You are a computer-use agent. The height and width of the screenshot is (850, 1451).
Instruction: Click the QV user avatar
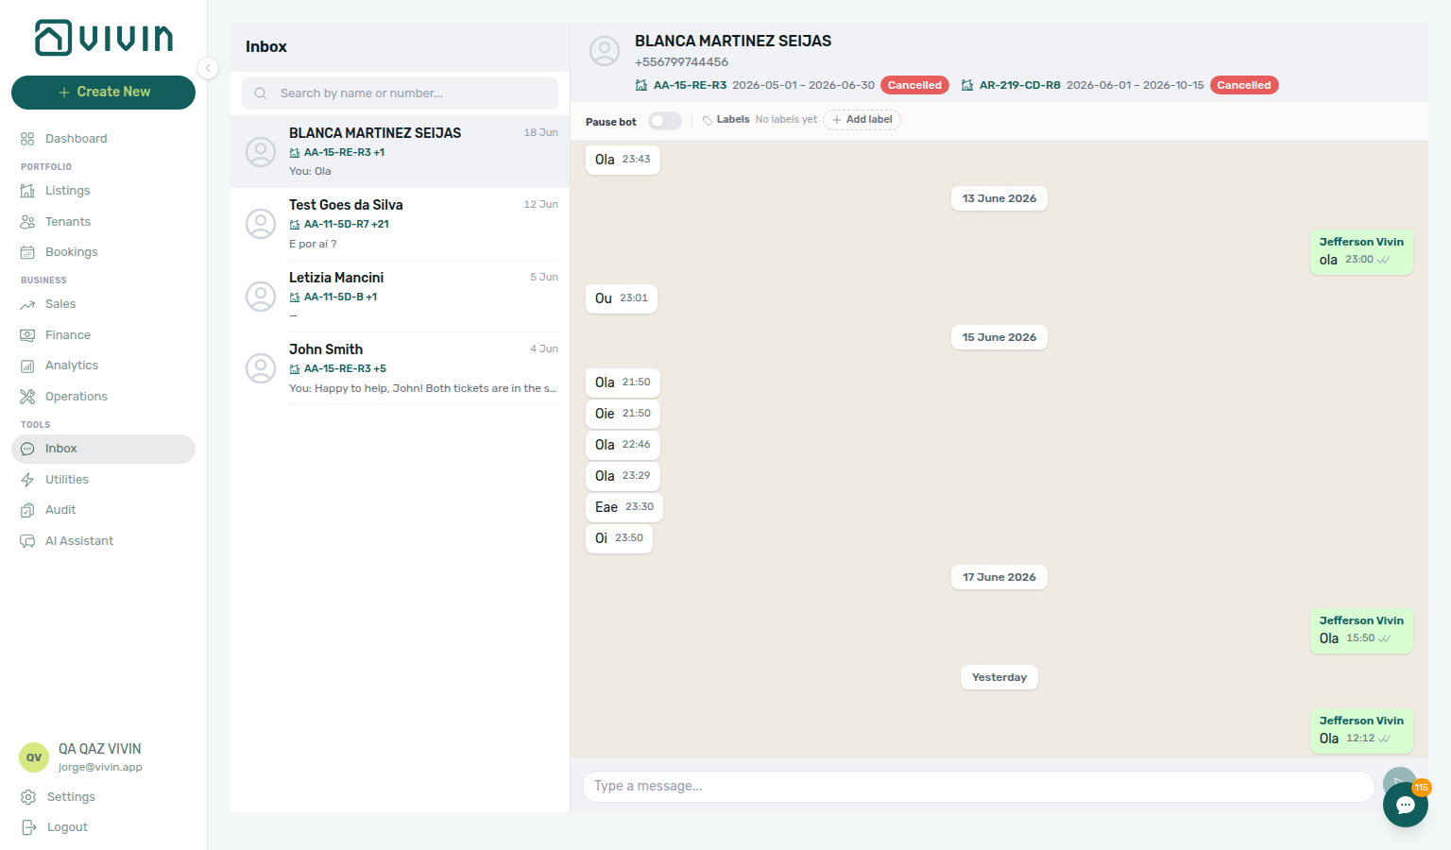pos(34,757)
